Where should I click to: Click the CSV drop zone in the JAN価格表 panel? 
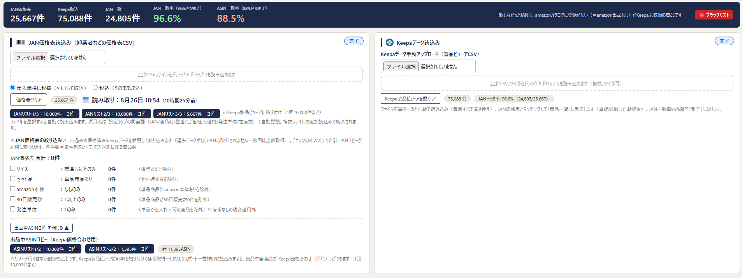(x=186, y=74)
